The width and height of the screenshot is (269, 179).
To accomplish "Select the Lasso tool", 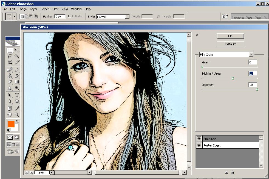I will tap(10, 57).
